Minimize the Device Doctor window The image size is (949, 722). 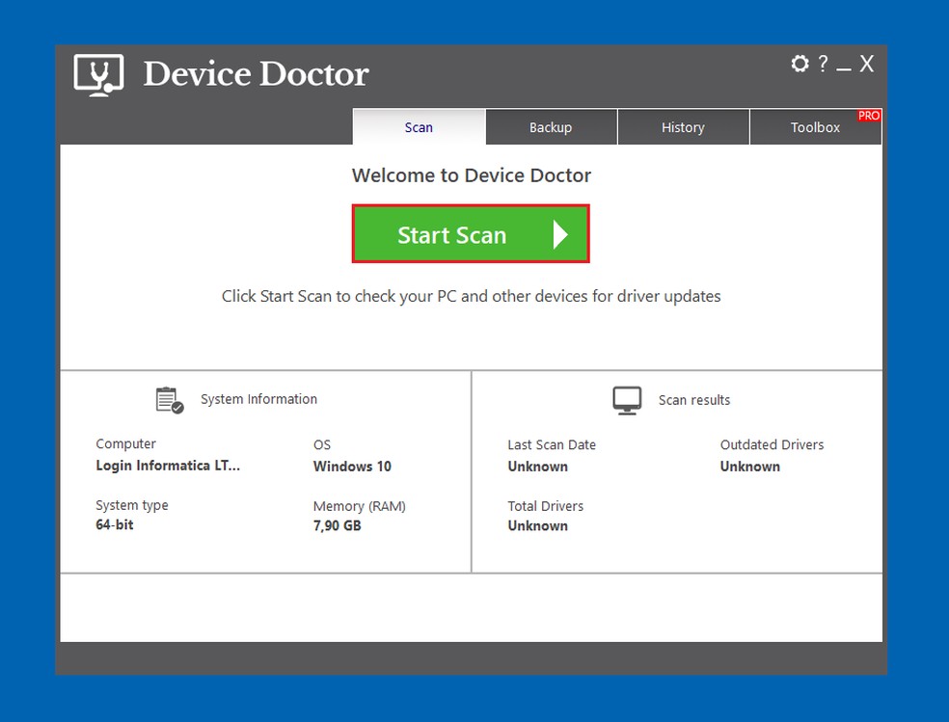pyautogui.click(x=844, y=66)
